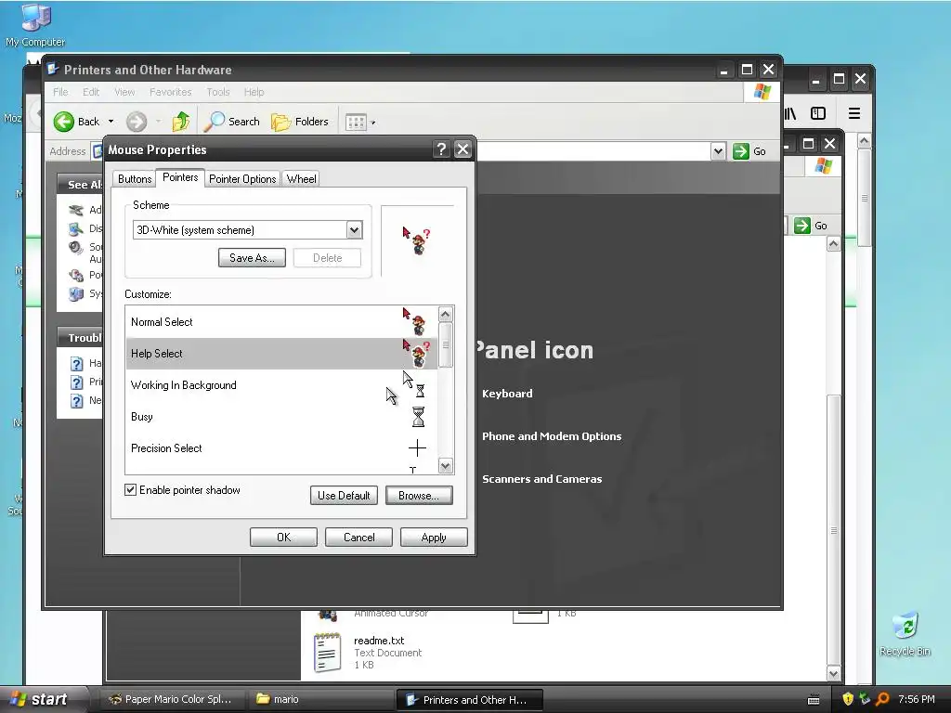Click the security shield tray icon
This screenshot has height=713, width=951.
[847, 699]
